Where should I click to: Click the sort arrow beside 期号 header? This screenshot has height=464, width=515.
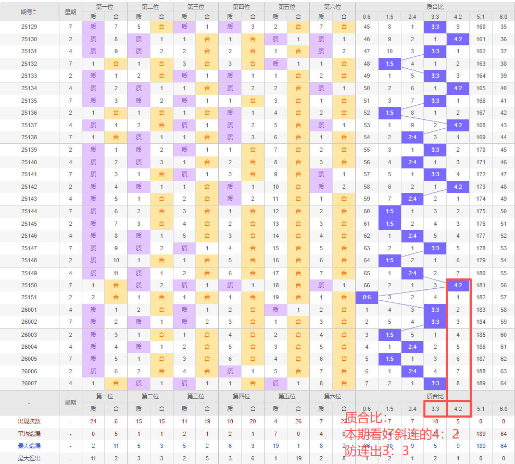point(35,11)
